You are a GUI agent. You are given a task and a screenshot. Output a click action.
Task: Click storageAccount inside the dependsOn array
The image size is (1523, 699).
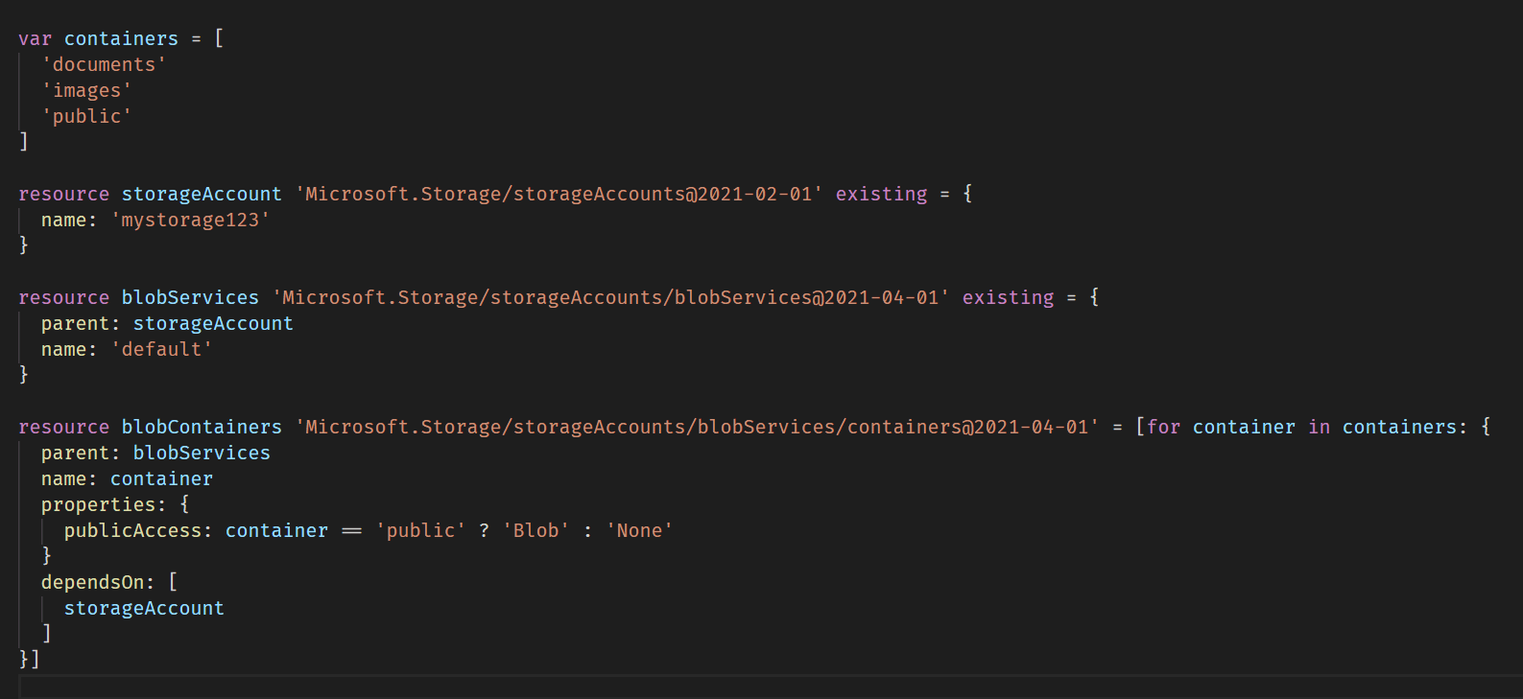[144, 608]
